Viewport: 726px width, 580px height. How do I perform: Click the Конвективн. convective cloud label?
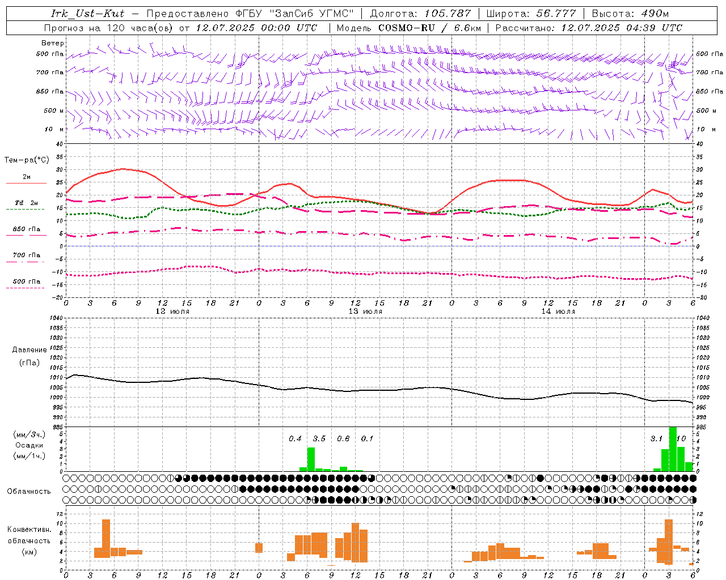29,530
